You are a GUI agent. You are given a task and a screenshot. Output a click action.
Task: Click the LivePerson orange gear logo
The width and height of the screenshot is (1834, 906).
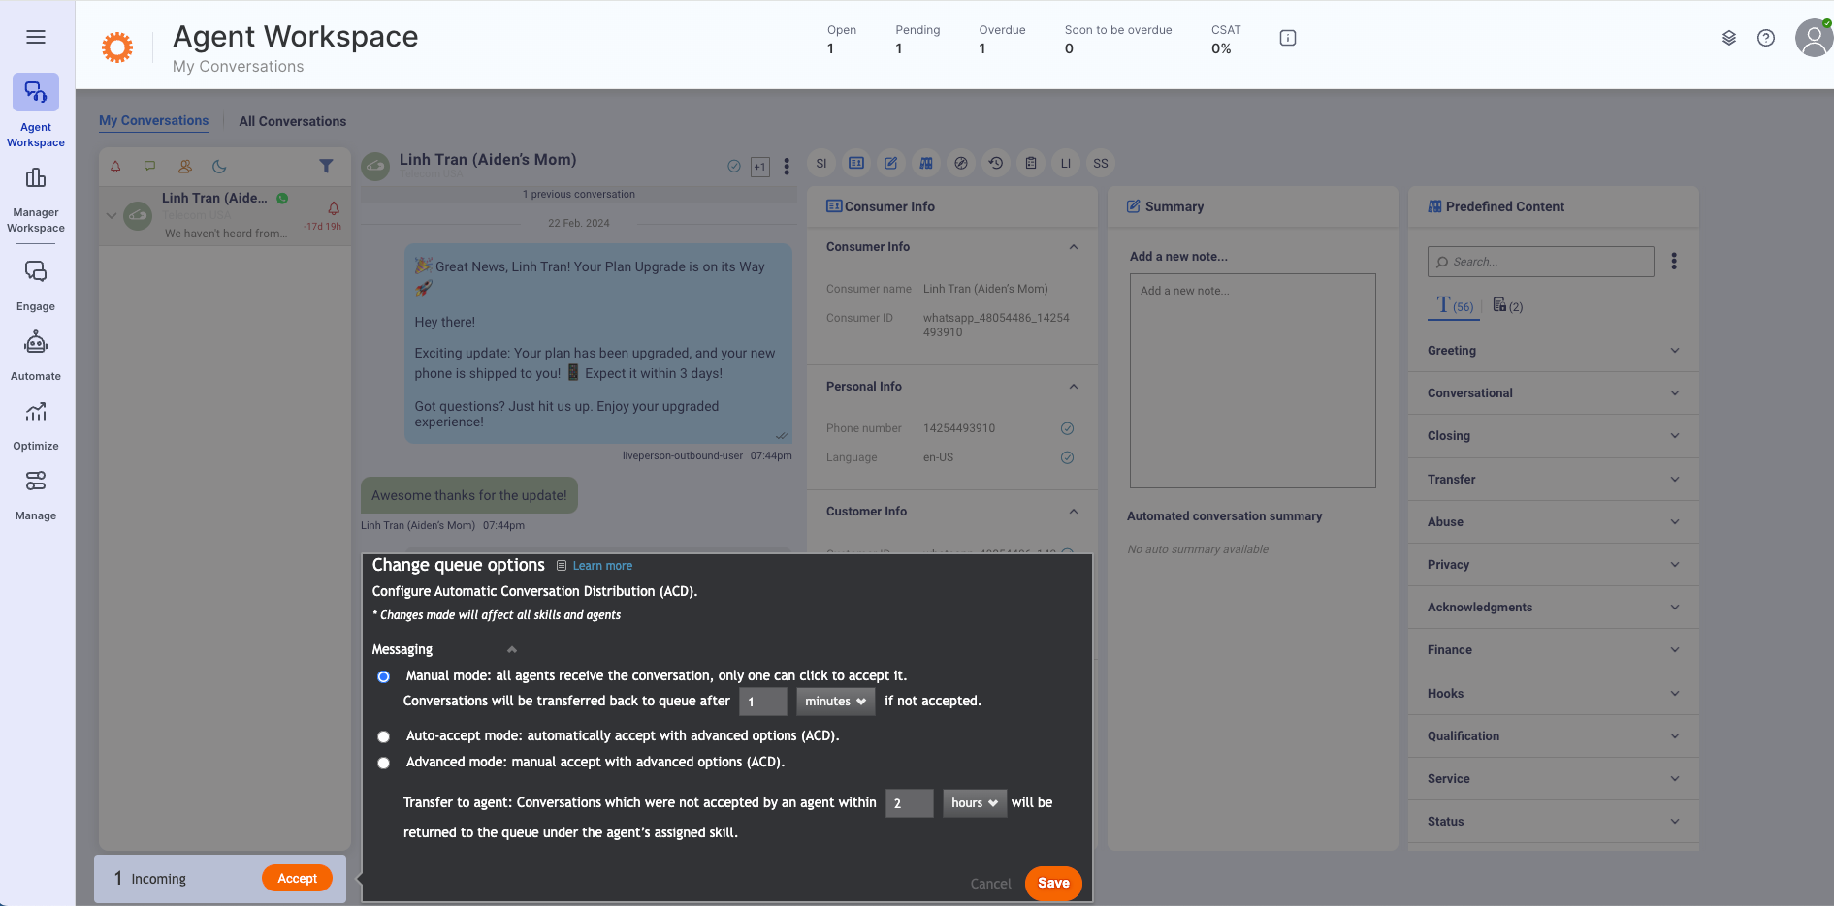point(117,47)
